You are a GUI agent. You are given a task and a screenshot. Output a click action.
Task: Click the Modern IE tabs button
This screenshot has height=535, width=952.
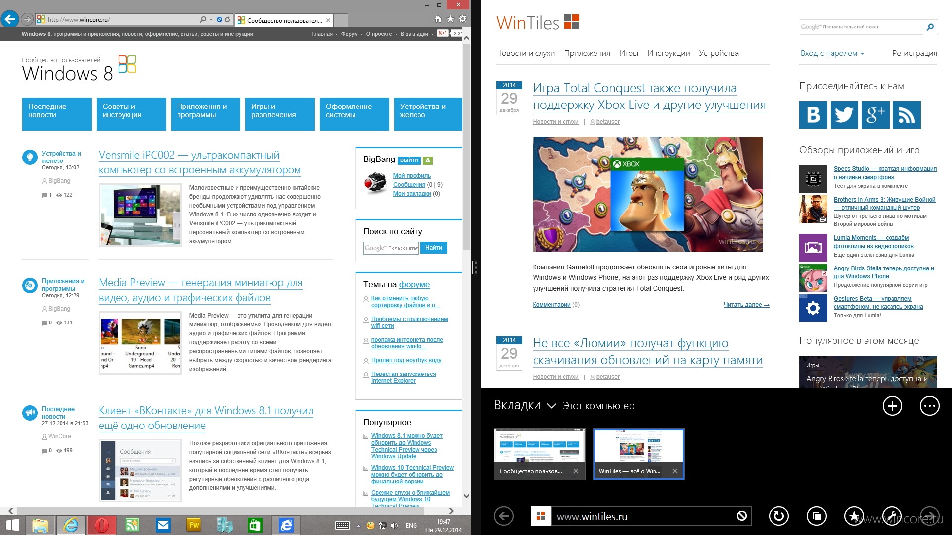pyautogui.click(x=816, y=516)
